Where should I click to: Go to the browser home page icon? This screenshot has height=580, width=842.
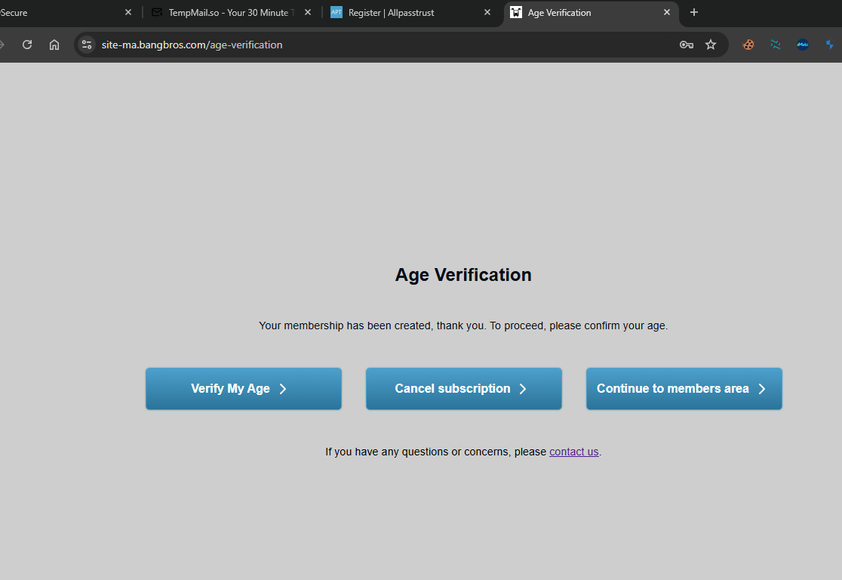pyautogui.click(x=54, y=45)
